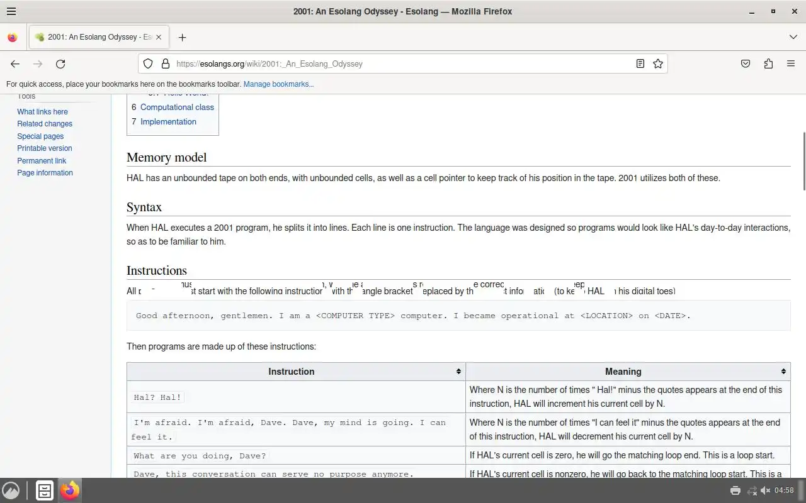Click the Firefox View icon in tab bar
This screenshot has width=806, height=503.
12,37
